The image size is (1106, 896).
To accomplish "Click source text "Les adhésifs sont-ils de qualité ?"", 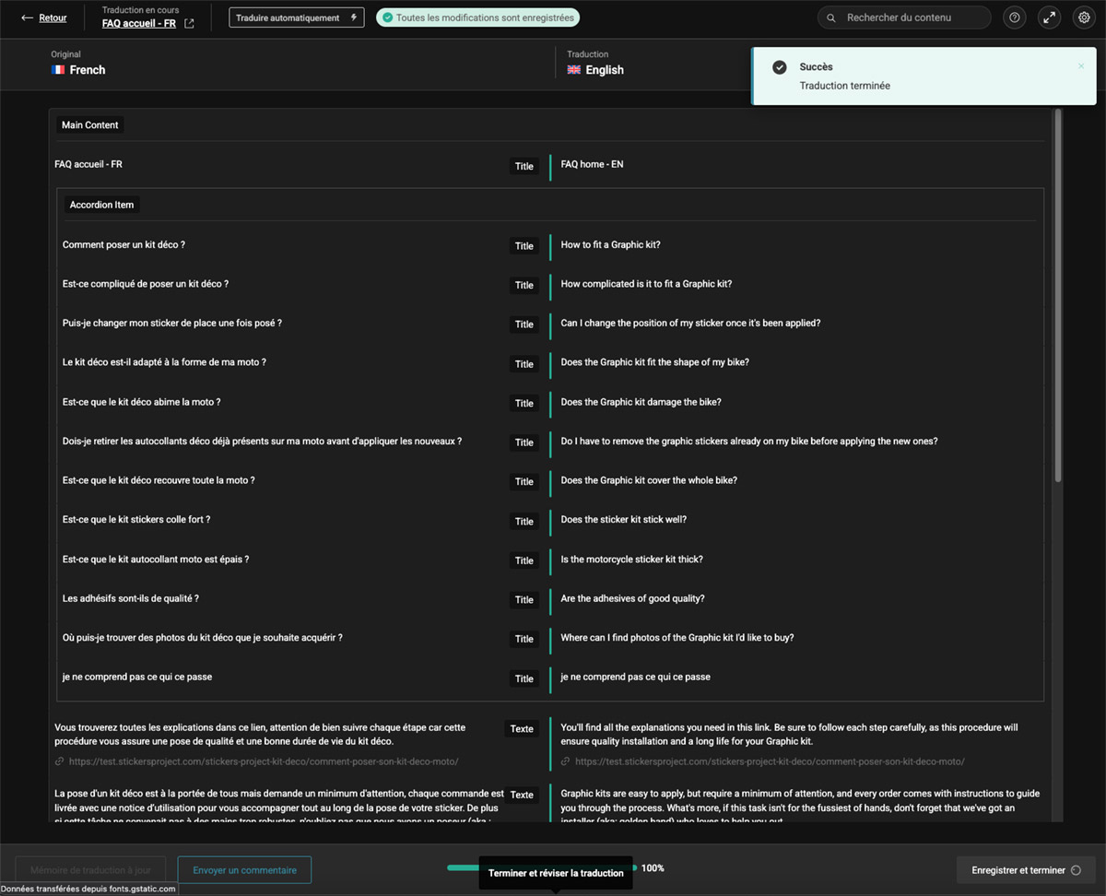I will [x=131, y=598].
